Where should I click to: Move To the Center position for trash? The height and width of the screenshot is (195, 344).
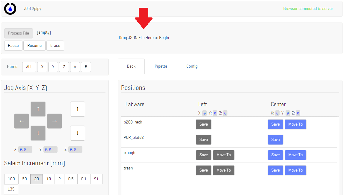(x=295, y=170)
